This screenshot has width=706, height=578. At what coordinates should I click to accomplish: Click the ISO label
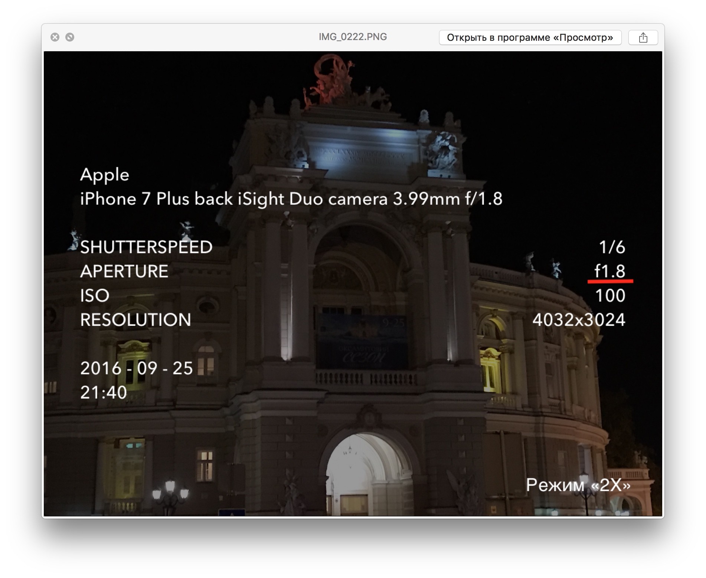tap(95, 296)
